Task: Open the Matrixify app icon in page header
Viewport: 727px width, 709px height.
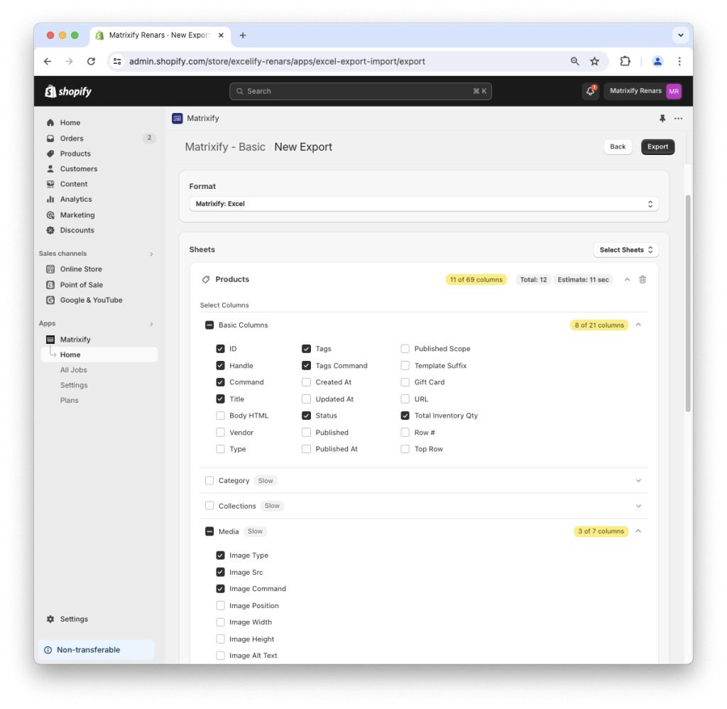Action: pos(177,118)
